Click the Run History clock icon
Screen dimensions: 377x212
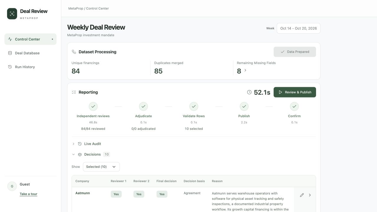[x=10, y=67]
